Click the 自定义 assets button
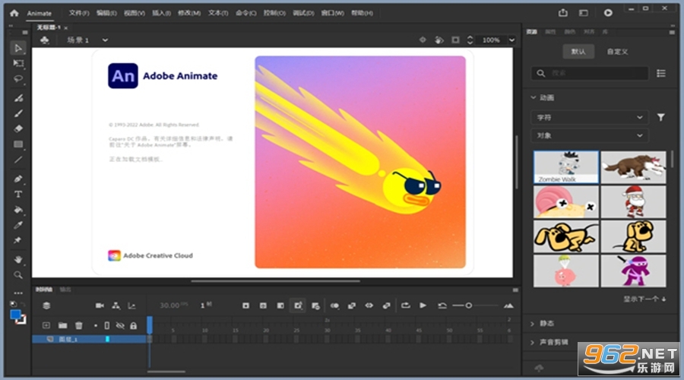684x380 pixels. (x=618, y=52)
